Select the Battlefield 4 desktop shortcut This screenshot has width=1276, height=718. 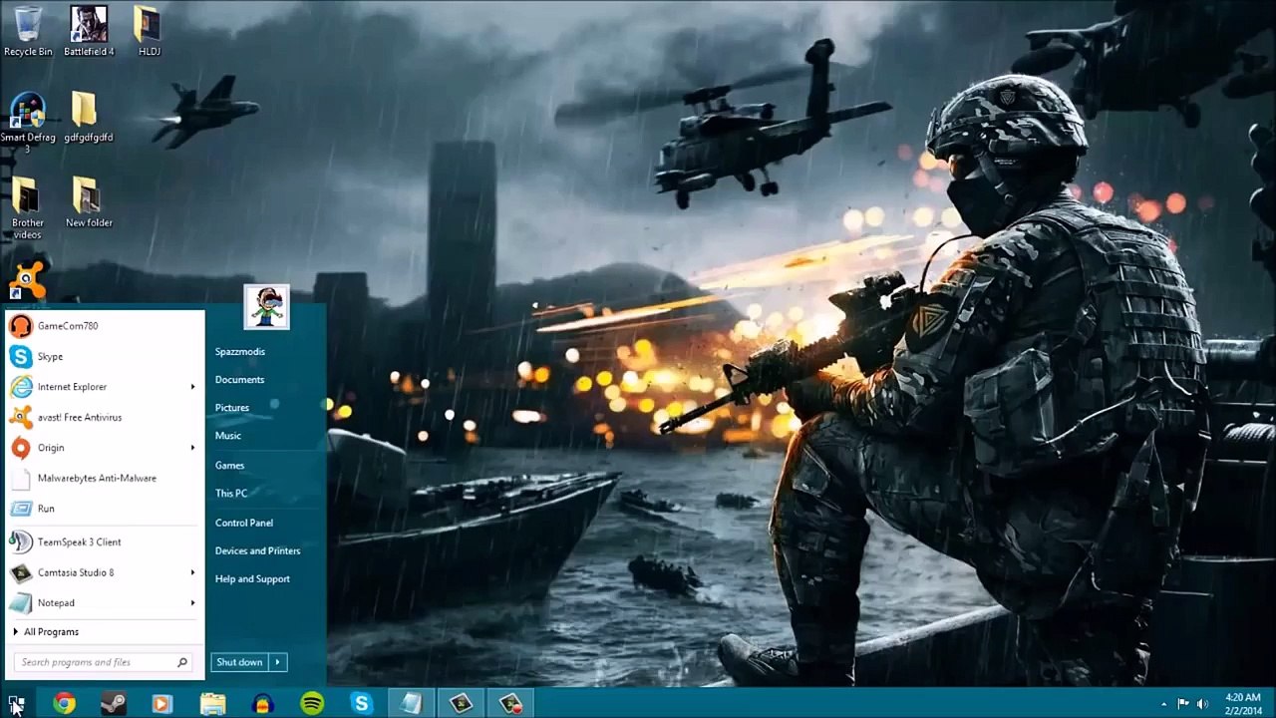[x=89, y=31]
